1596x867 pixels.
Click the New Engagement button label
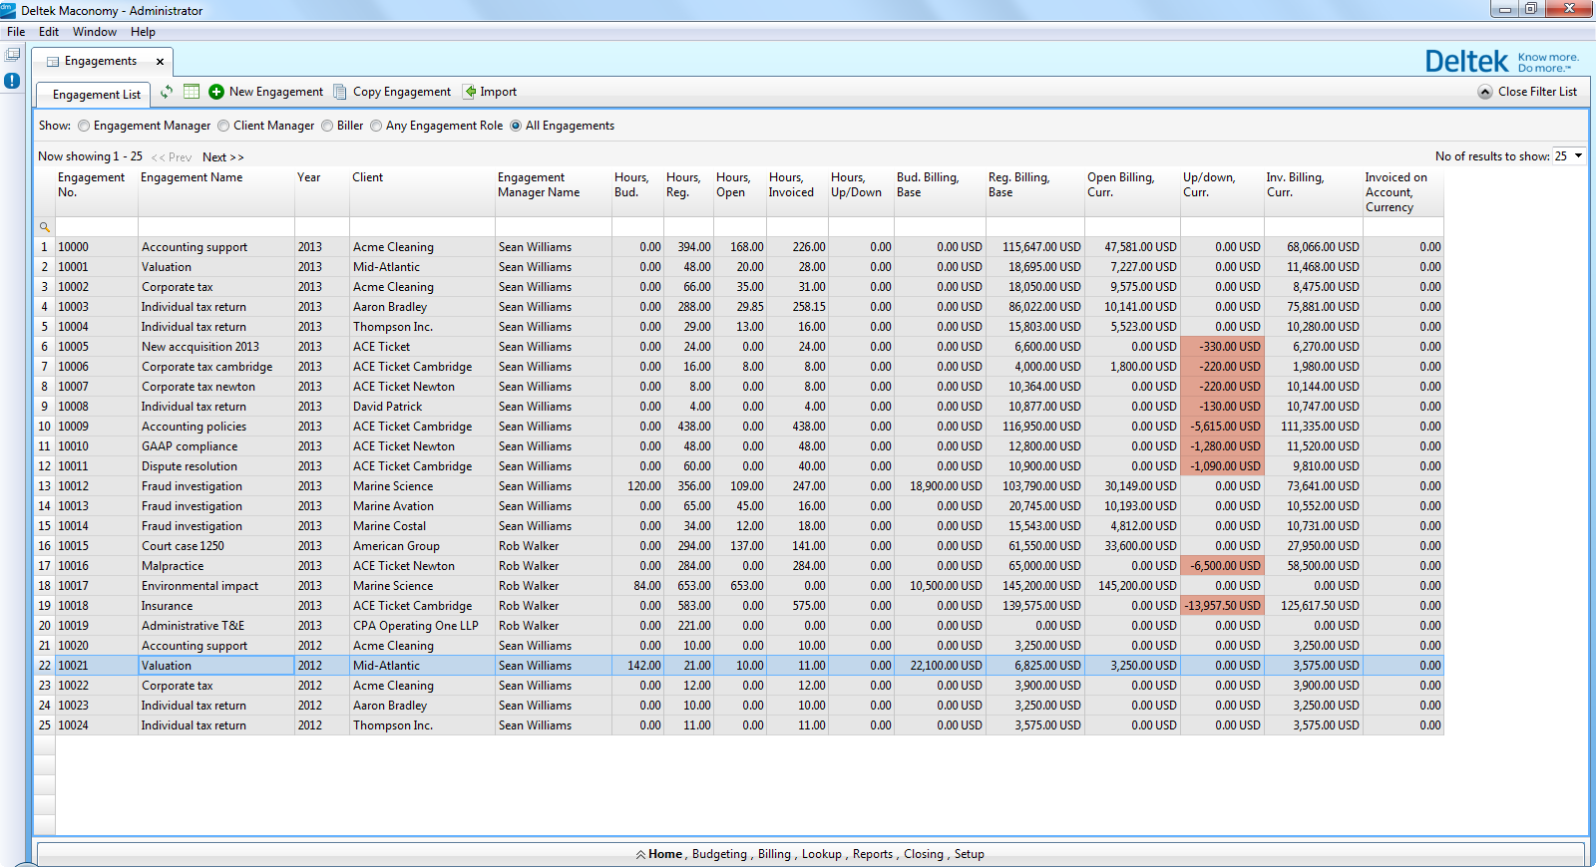(276, 92)
